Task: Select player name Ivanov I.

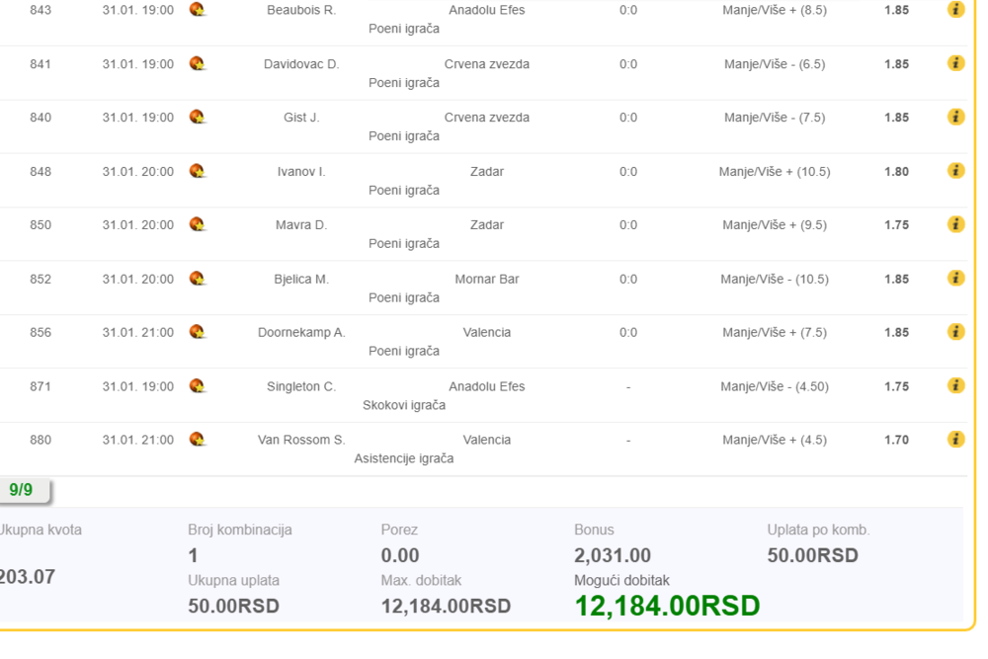Action: [x=301, y=172]
